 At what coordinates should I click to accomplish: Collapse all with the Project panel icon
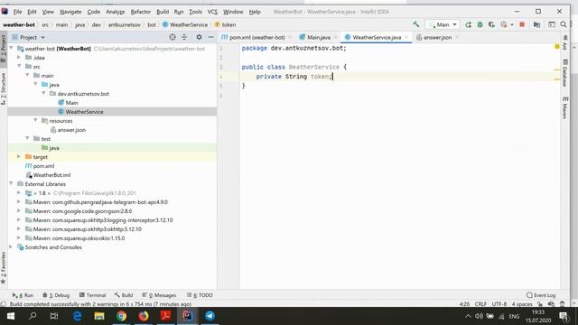[184, 37]
